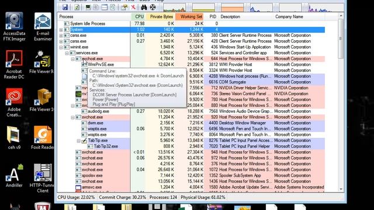This screenshot has height=210, width=374.
Task: Click 'Processes: 124' in the status bar
Action: [164, 197]
